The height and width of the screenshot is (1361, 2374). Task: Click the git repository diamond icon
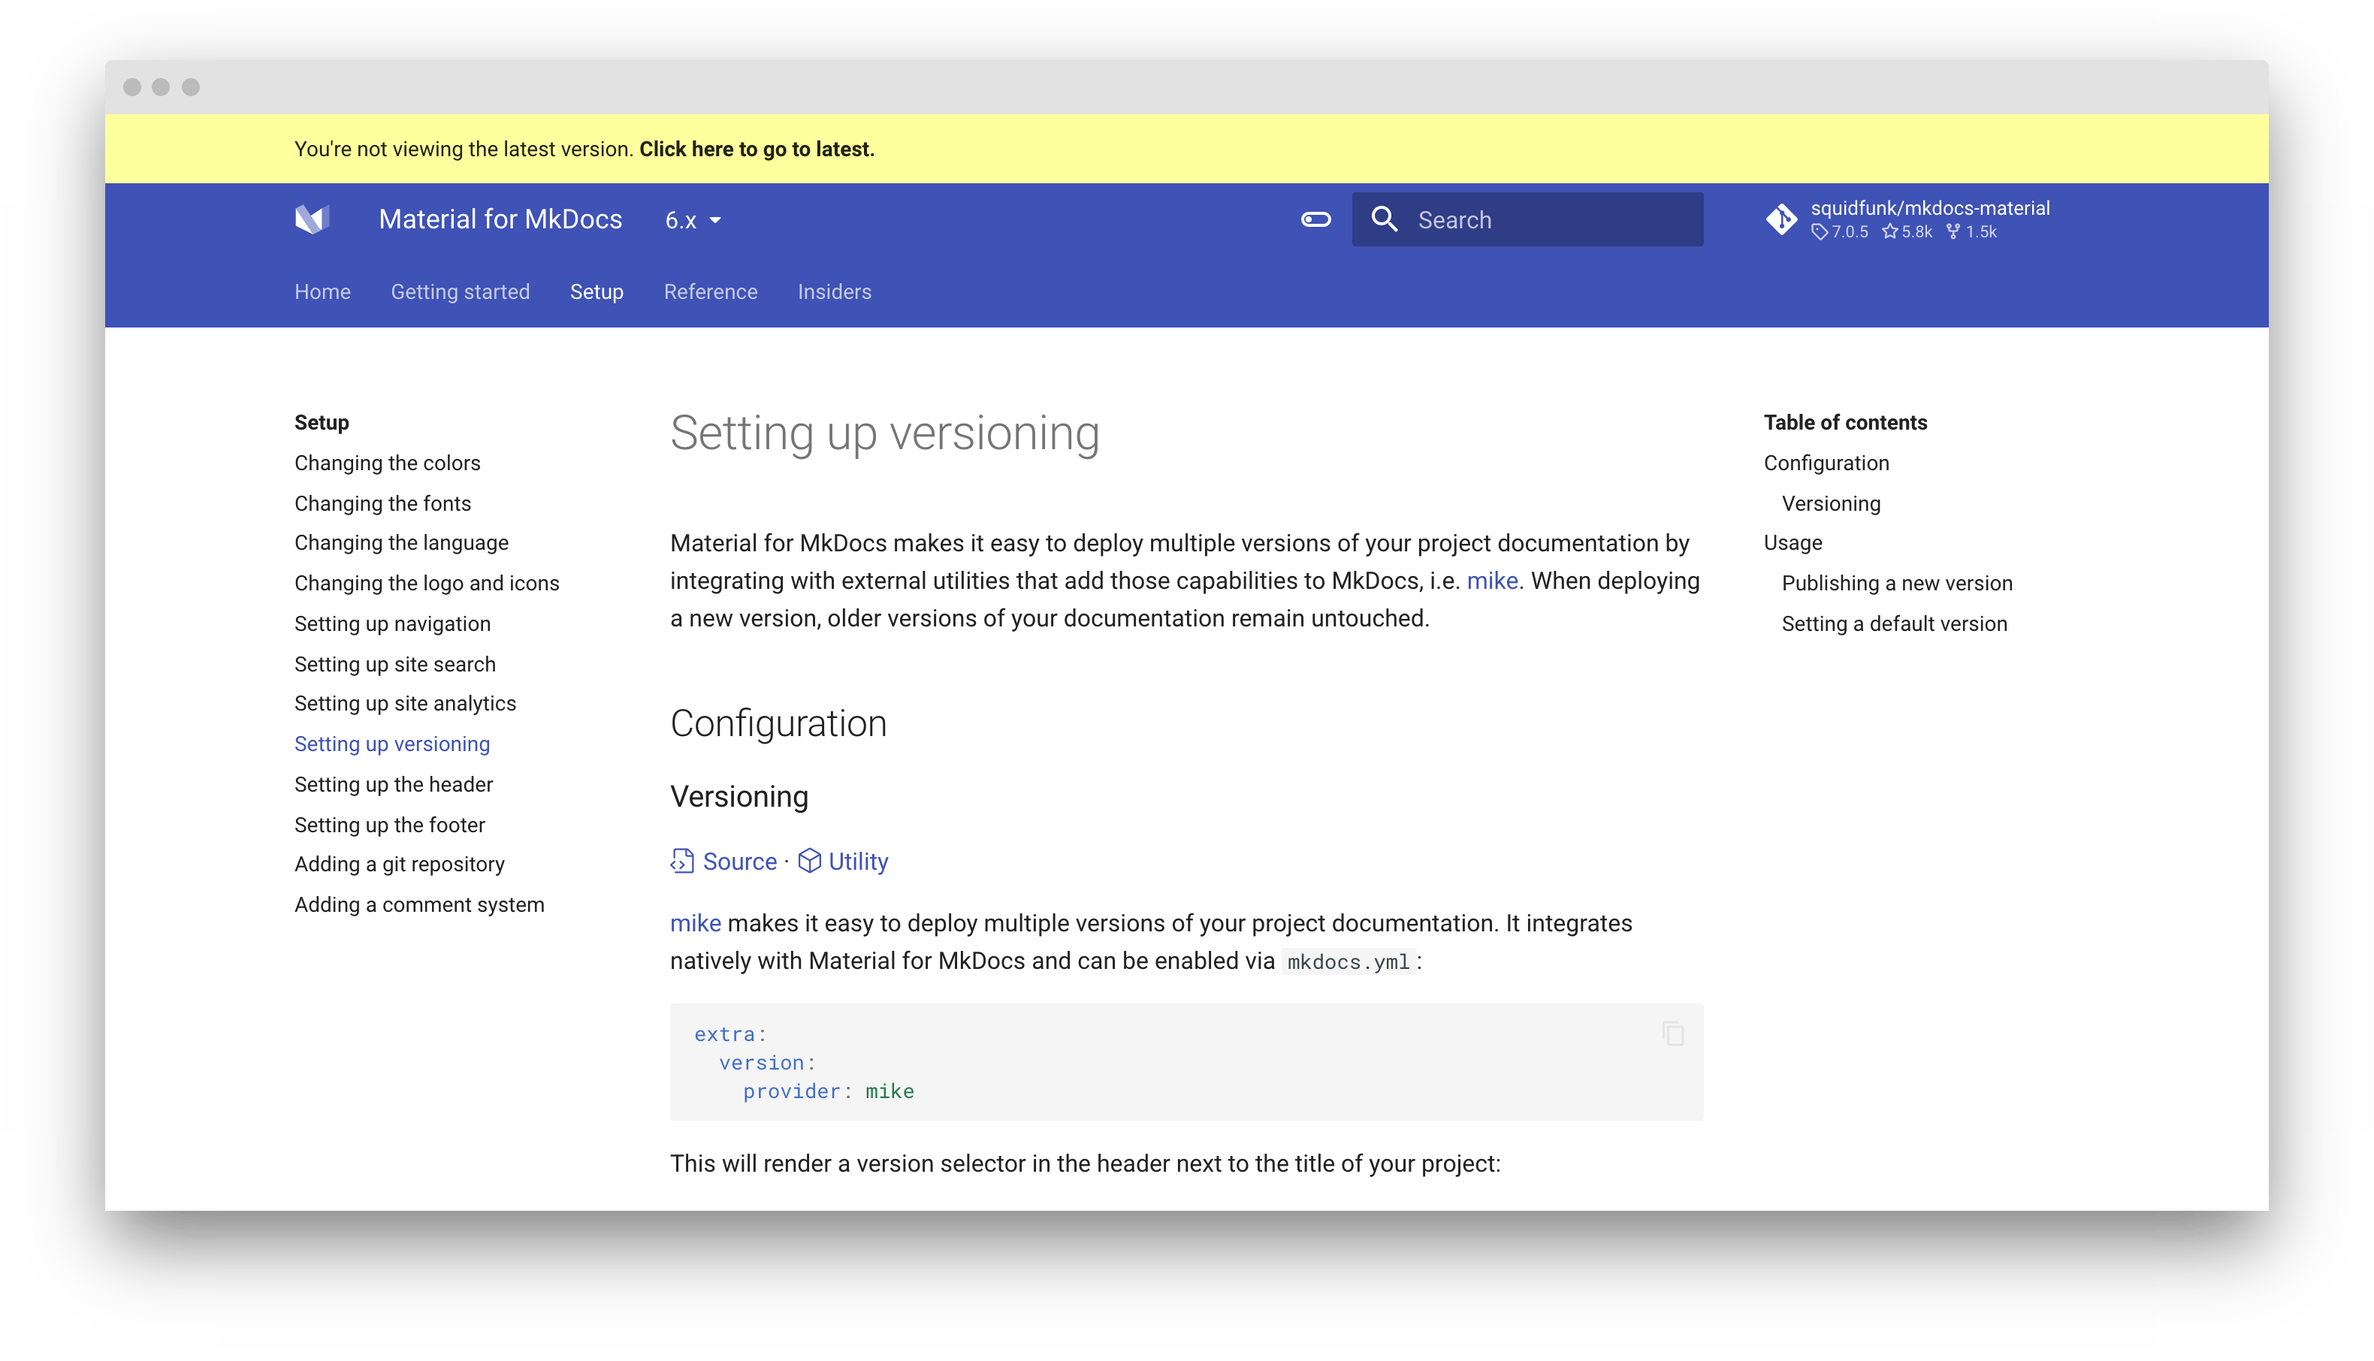coord(1781,219)
